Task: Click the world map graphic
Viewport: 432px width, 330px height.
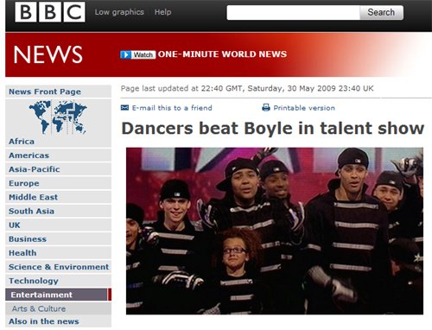Action: pyautogui.click(x=58, y=117)
